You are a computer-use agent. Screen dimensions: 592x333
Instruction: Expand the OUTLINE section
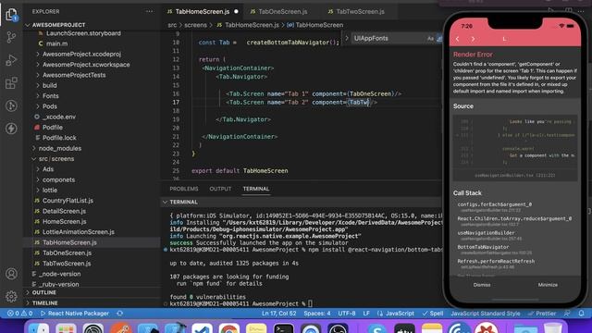point(43,292)
